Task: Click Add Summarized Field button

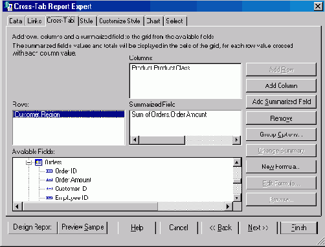Action: [281, 102]
